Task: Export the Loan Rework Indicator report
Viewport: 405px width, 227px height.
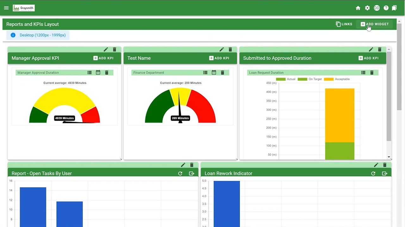Action: 384,173
